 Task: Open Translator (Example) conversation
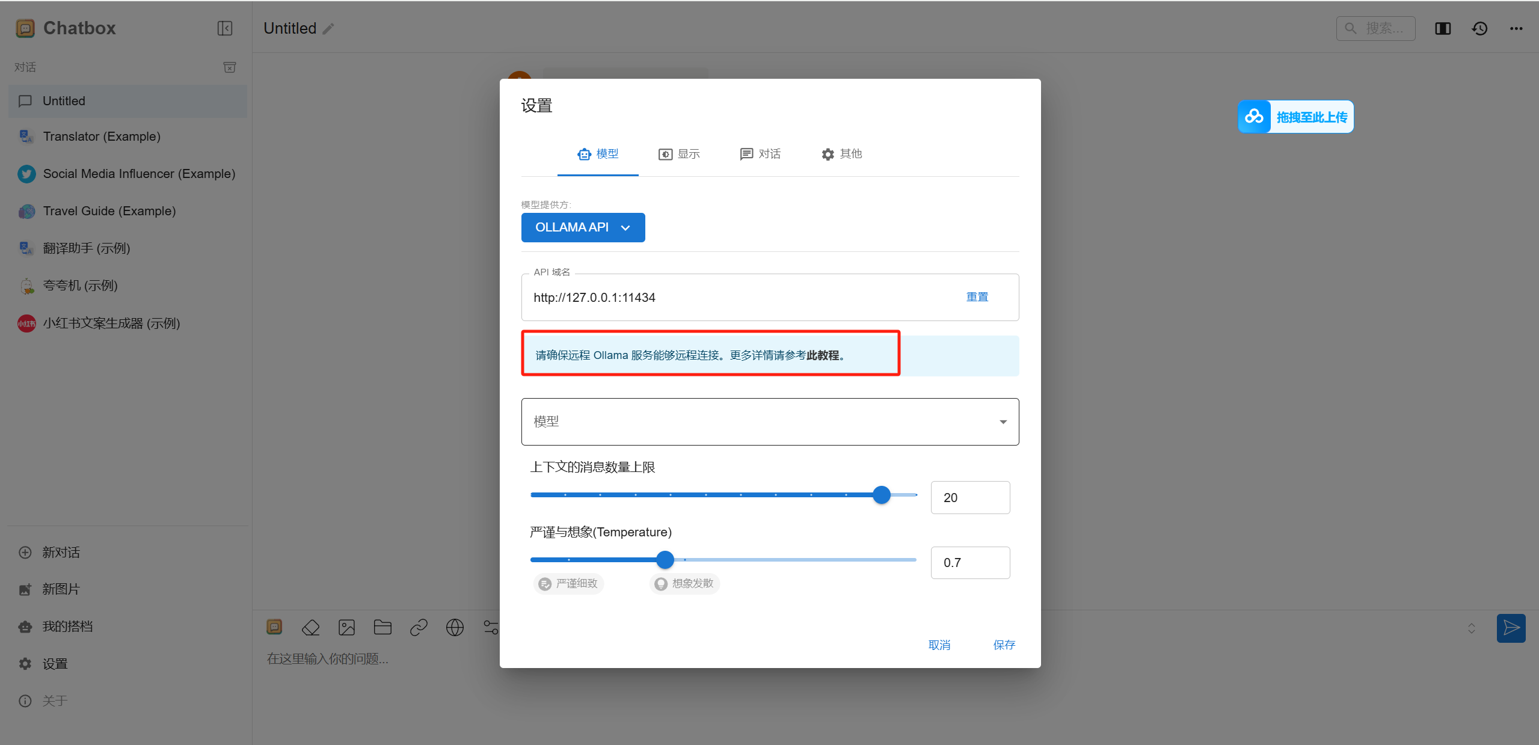pos(127,136)
